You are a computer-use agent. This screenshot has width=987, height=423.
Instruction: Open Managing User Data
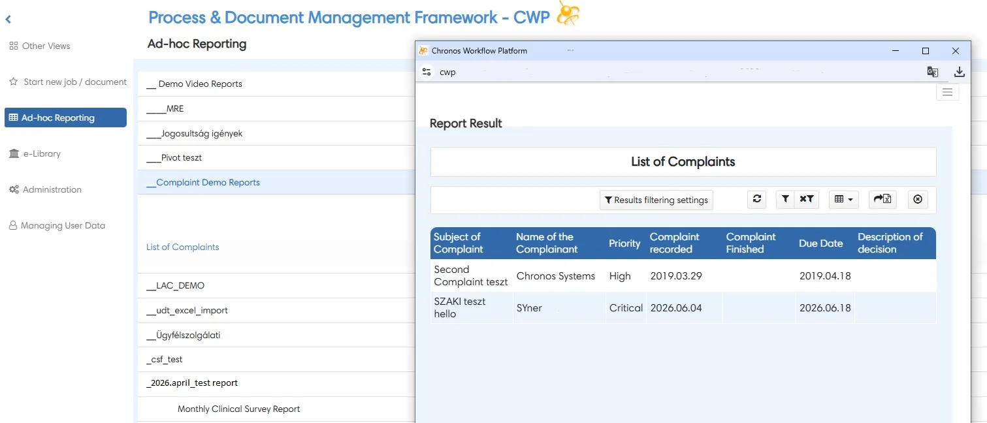coord(57,225)
